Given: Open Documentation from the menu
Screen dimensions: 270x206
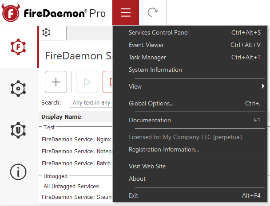Looking at the screenshot, I should (190, 120).
